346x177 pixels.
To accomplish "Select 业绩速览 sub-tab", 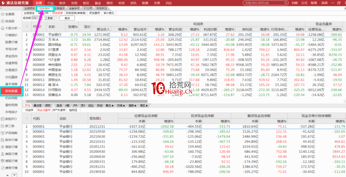I will [29, 13].
